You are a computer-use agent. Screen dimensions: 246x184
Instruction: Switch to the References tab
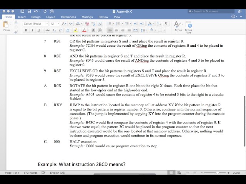coord(68,17)
